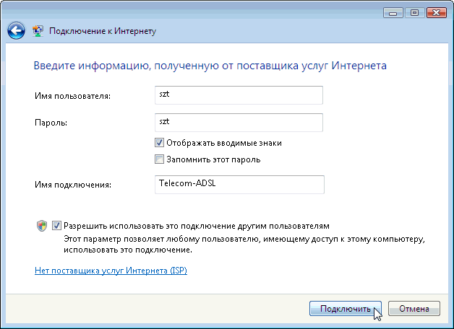This screenshot has width=454, height=329.
Task: Toggle 'Разрешить использовать это подключение' checkbox
Action: [x=56, y=225]
